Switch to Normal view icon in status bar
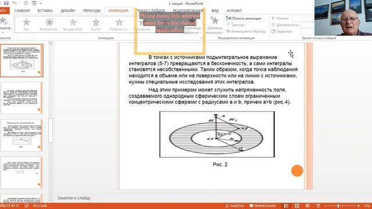372x209 pixels. (286, 206)
